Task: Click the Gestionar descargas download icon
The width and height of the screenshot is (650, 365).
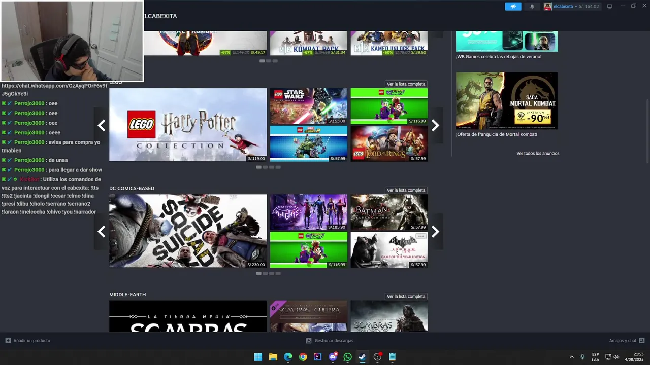Action: coord(308,341)
